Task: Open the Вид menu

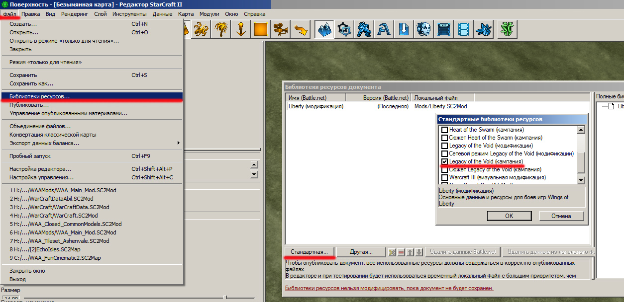Action: click(x=50, y=14)
